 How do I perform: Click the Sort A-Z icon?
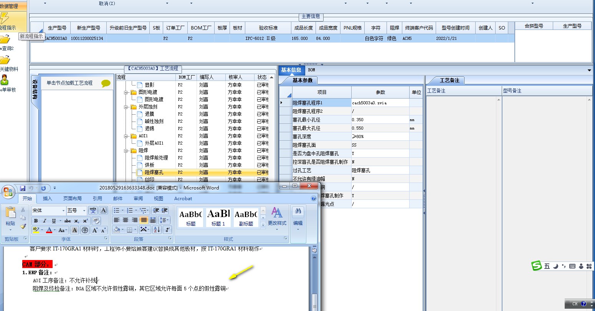pyautogui.click(x=157, y=230)
